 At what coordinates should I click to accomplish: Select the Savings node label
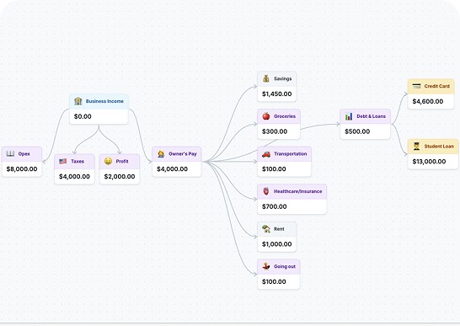coord(283,78)
